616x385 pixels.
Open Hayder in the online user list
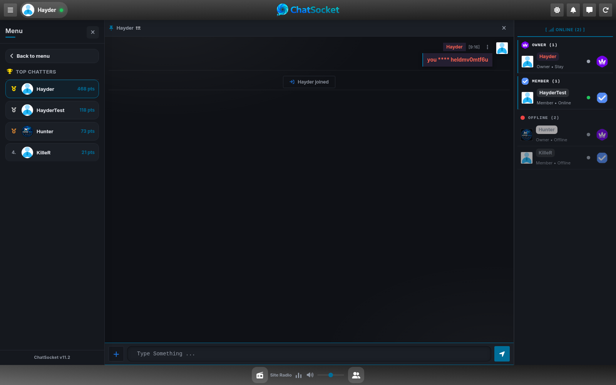click(x=565, y=62)
